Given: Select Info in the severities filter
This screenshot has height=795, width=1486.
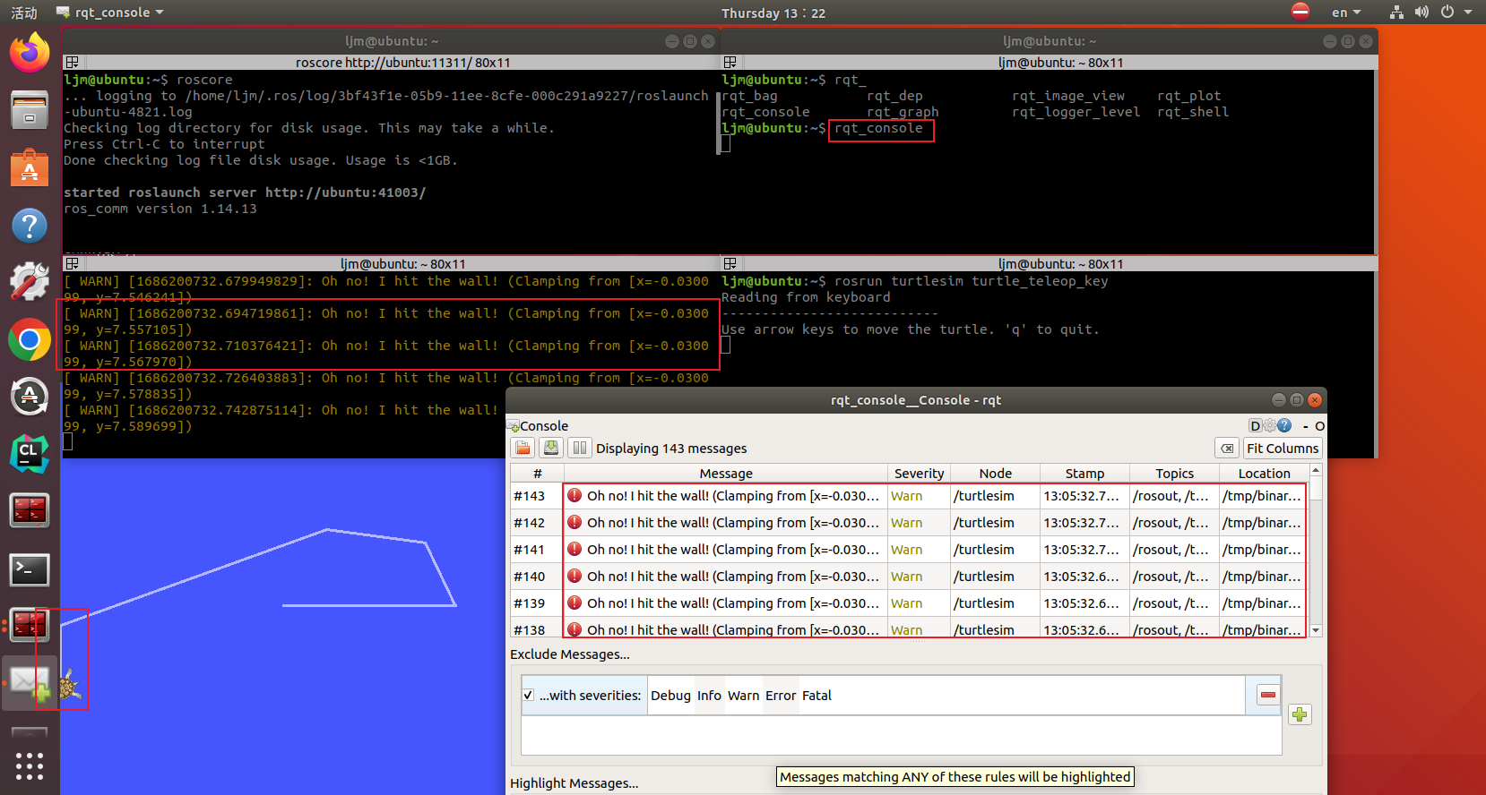Looking at the screenshot, I should point(709,695).
